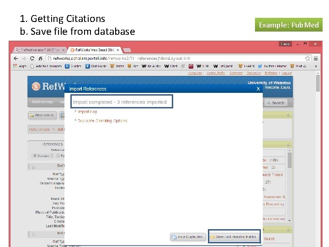This screenshot has height=247, width=329.
Task: Tick the first reference row checkbox
Action: point(33,167)
